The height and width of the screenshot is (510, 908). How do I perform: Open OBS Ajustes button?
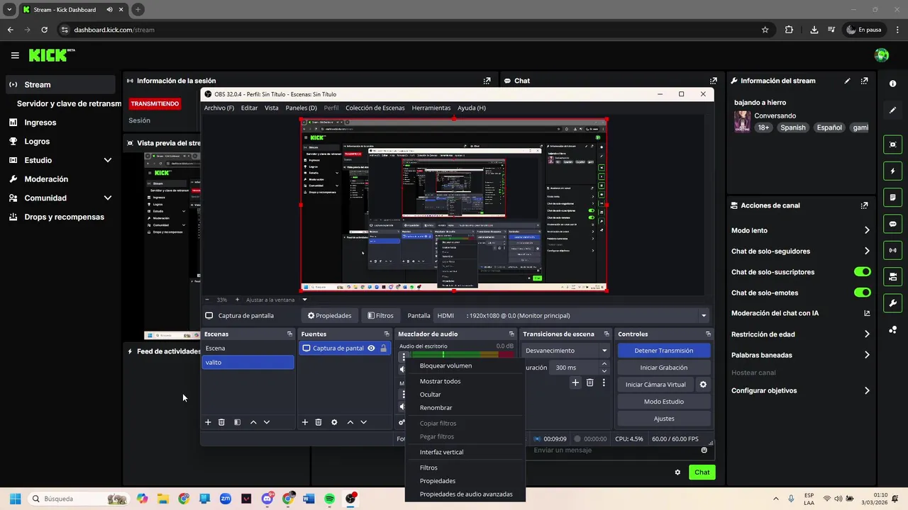click(x=664, y=419)
